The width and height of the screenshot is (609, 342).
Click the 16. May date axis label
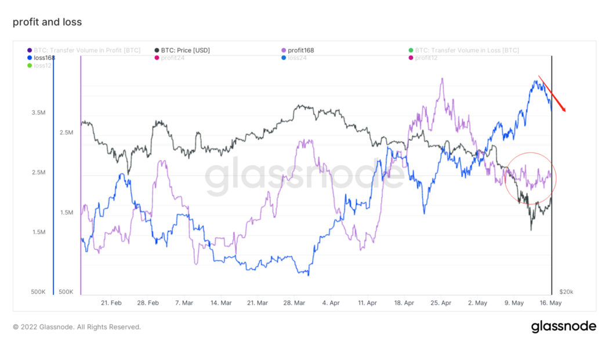[550, 303]
